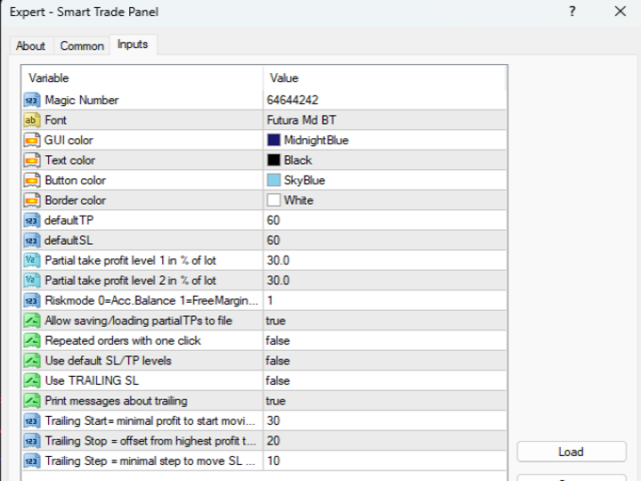Click the boolean icon beside Use TRAILING SL
Screen dimensions: 641x481
coord(32,380)
